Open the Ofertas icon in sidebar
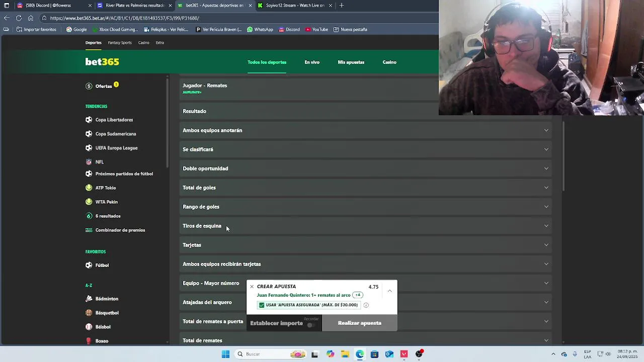Screen dimensions: 644x362 coord(89,86)
